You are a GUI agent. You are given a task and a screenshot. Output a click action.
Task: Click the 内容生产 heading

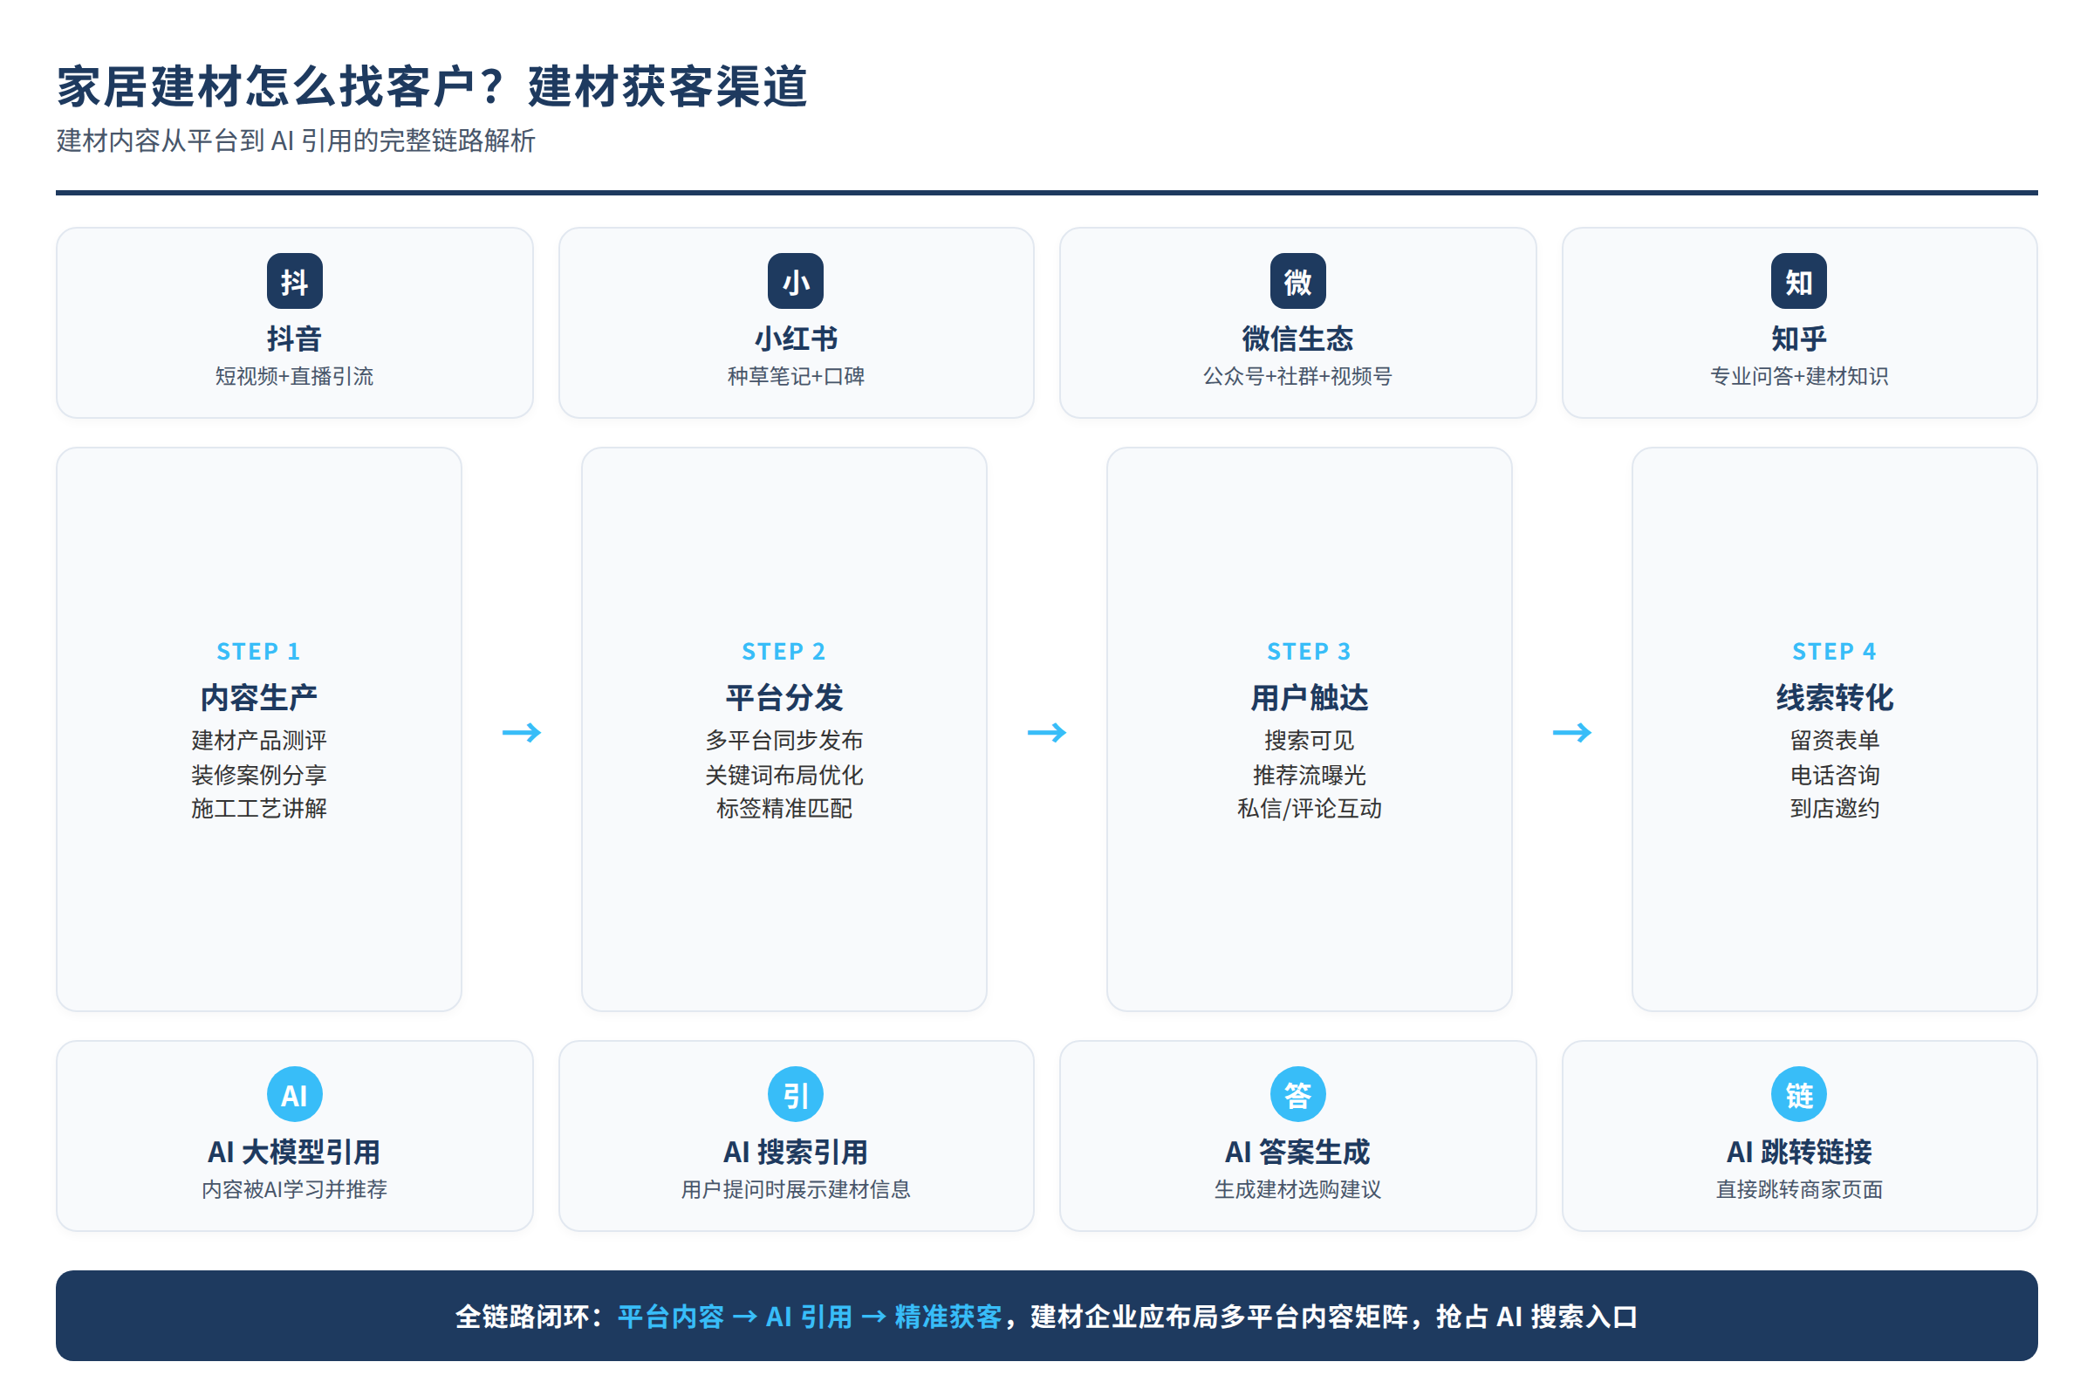pos(259,698)
